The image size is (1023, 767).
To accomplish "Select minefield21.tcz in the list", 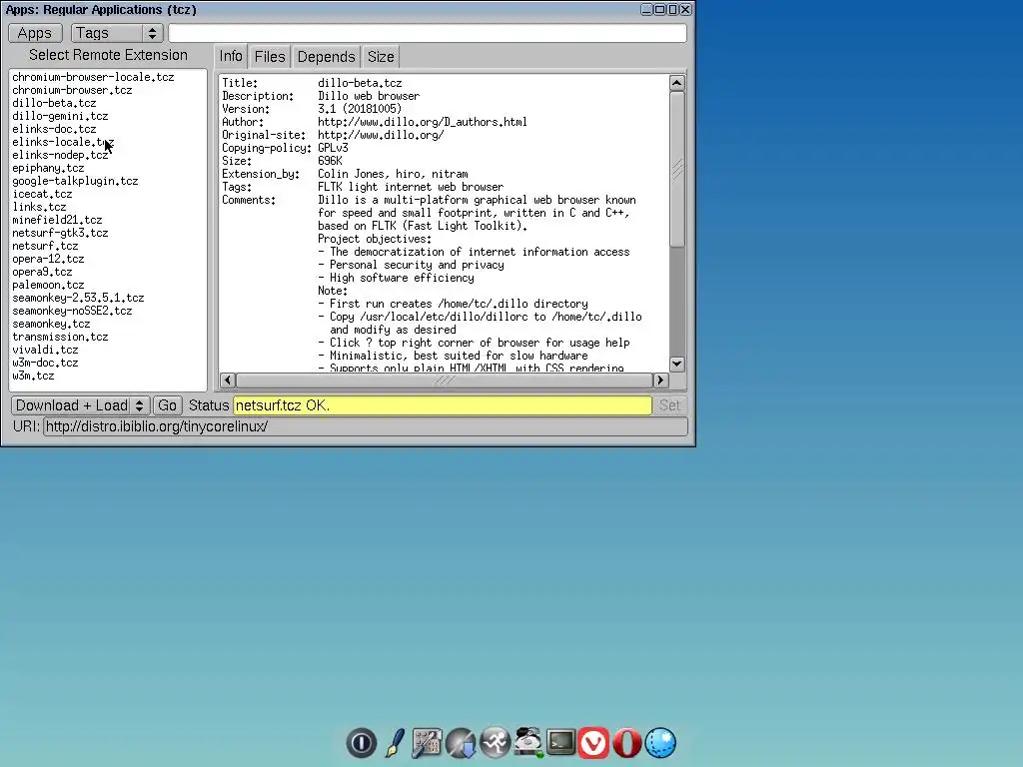I will click(x=108, y=220).
